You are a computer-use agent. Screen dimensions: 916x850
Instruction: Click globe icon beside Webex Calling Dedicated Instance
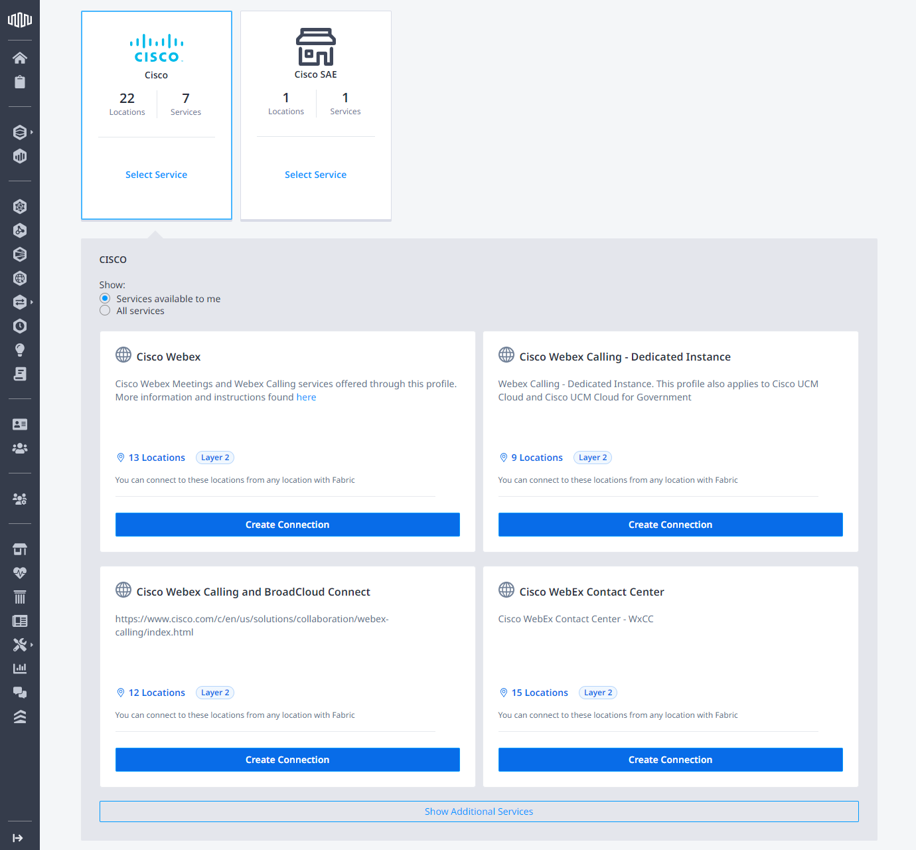coord(506,355)
